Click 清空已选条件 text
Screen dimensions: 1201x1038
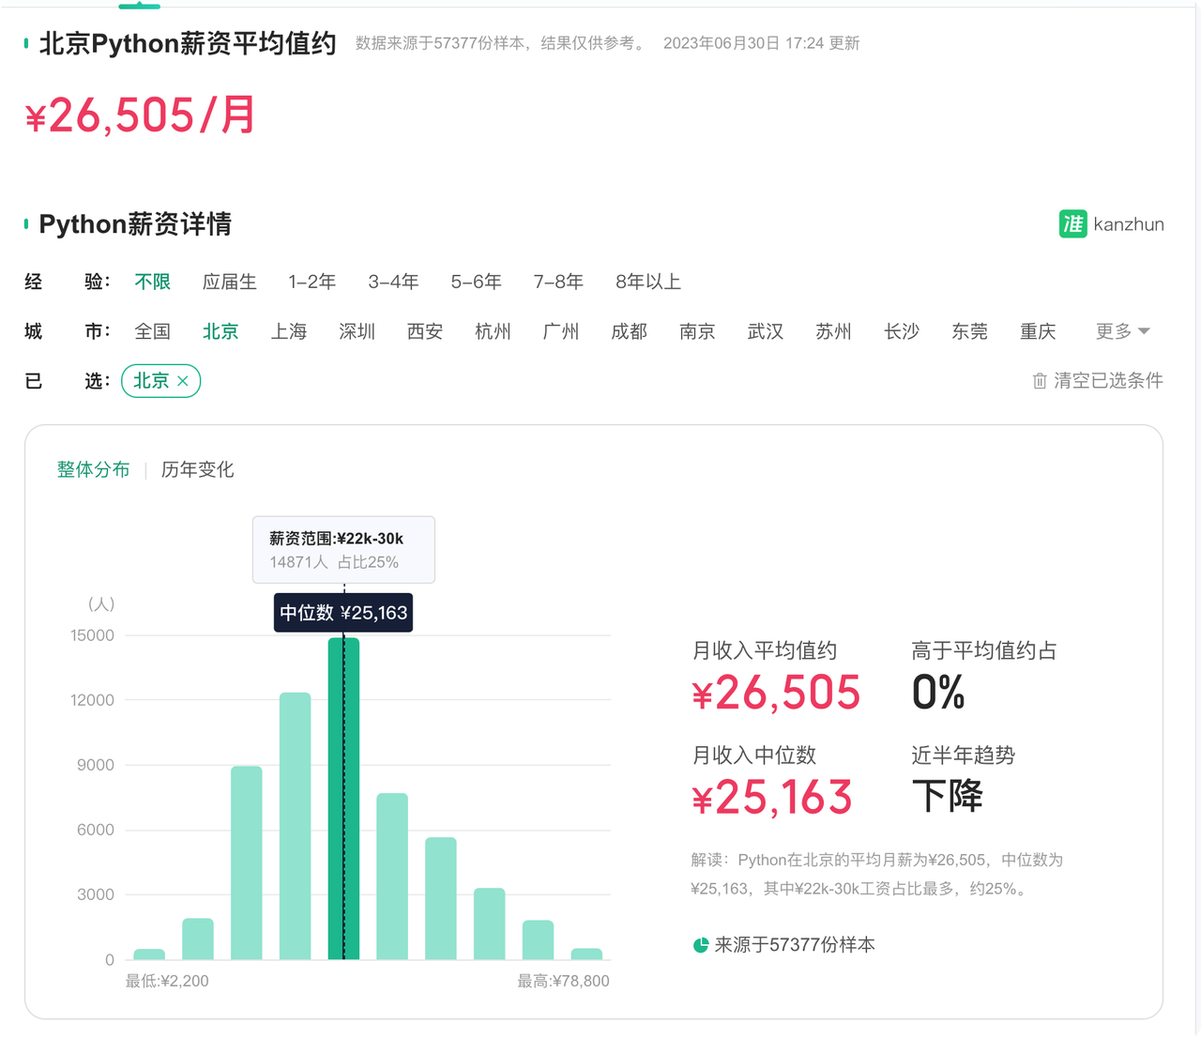click(1108, 381)
